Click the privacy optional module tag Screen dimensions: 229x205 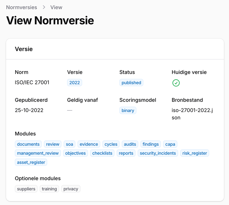click(71, 189)
